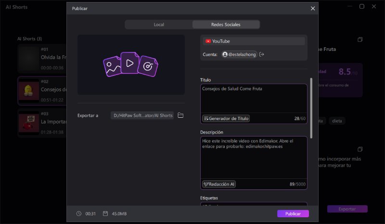Copy description using lower copy icon in AI Shorts

tap(360, 149)
